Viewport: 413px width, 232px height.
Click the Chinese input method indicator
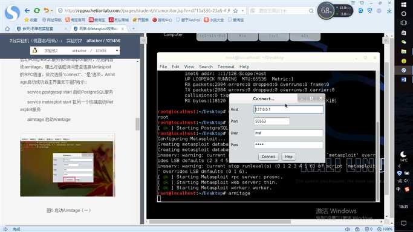[398, 189]
